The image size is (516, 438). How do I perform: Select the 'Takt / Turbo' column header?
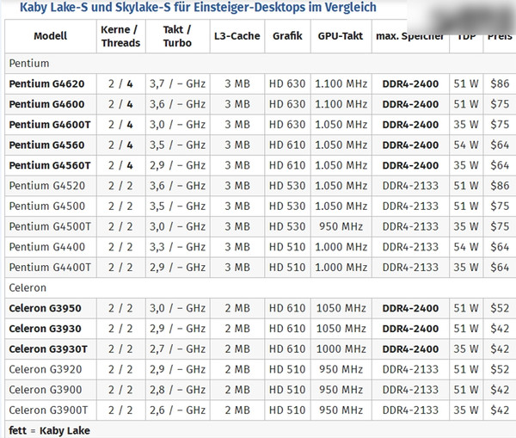(x=177, y=36)
